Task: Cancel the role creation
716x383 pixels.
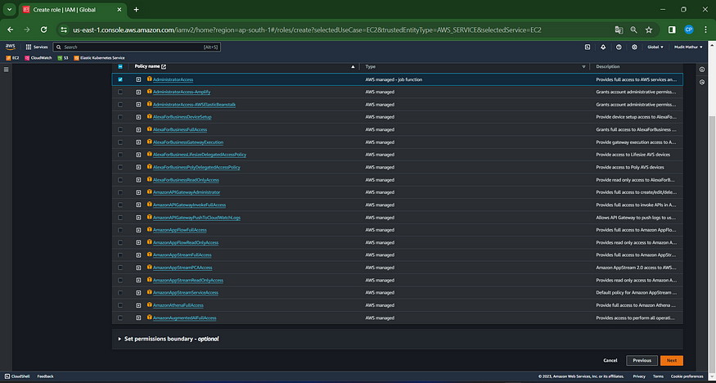Action: click(610, 360)
